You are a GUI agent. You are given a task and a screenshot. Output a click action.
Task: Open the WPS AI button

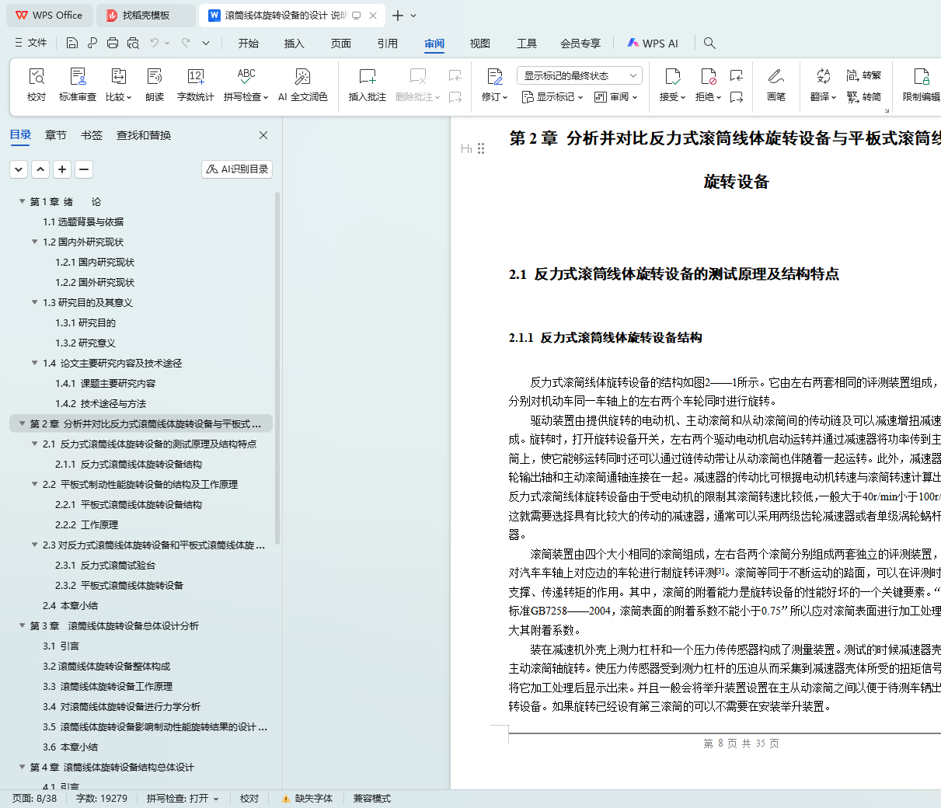pyautogui.click(x=653, y=44)
